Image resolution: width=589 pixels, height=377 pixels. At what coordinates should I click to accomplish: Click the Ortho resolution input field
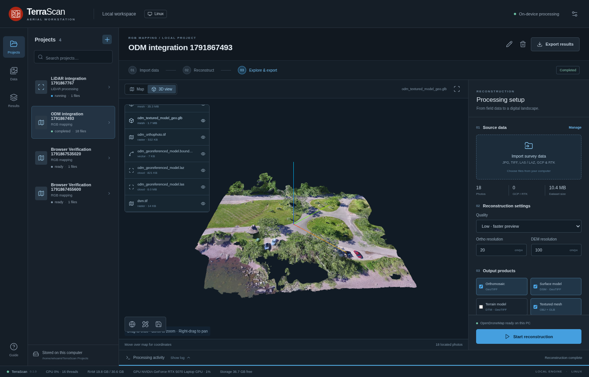pyautogui.click(x=501, y=250)
